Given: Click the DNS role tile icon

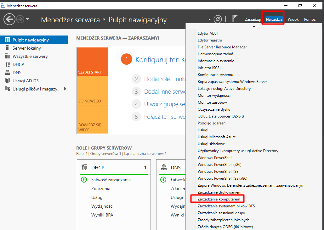Looking at the screenshot, I should (163, 167).
